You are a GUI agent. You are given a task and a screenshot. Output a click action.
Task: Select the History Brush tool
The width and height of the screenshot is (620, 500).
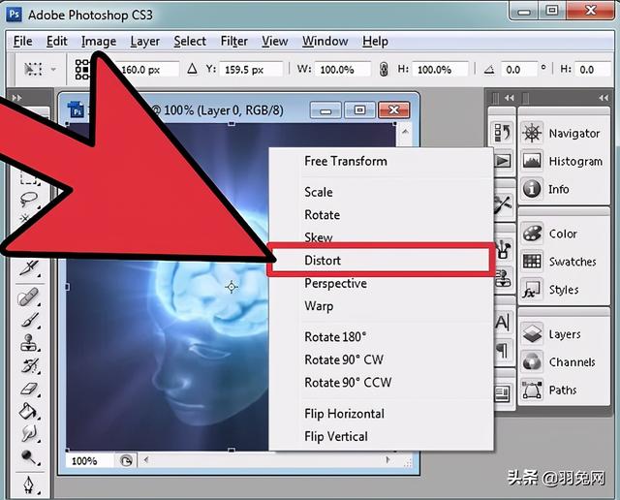(x=30, y=366)
